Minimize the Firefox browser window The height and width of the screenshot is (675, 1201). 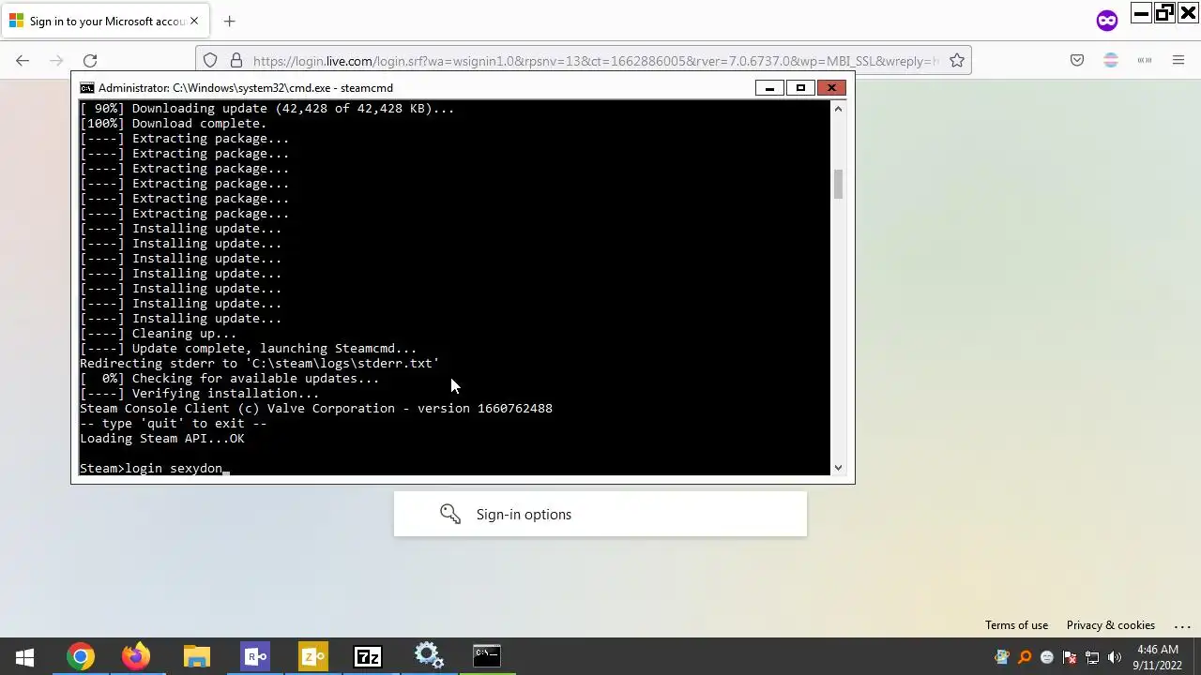tap(1141, 12)
